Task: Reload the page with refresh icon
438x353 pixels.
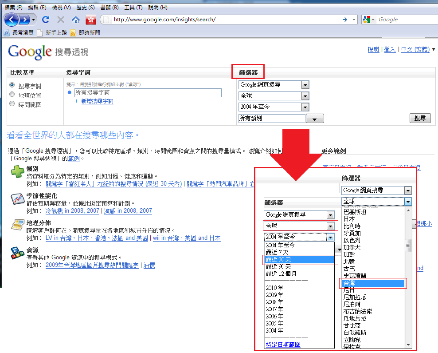Action: coord(45,20)
